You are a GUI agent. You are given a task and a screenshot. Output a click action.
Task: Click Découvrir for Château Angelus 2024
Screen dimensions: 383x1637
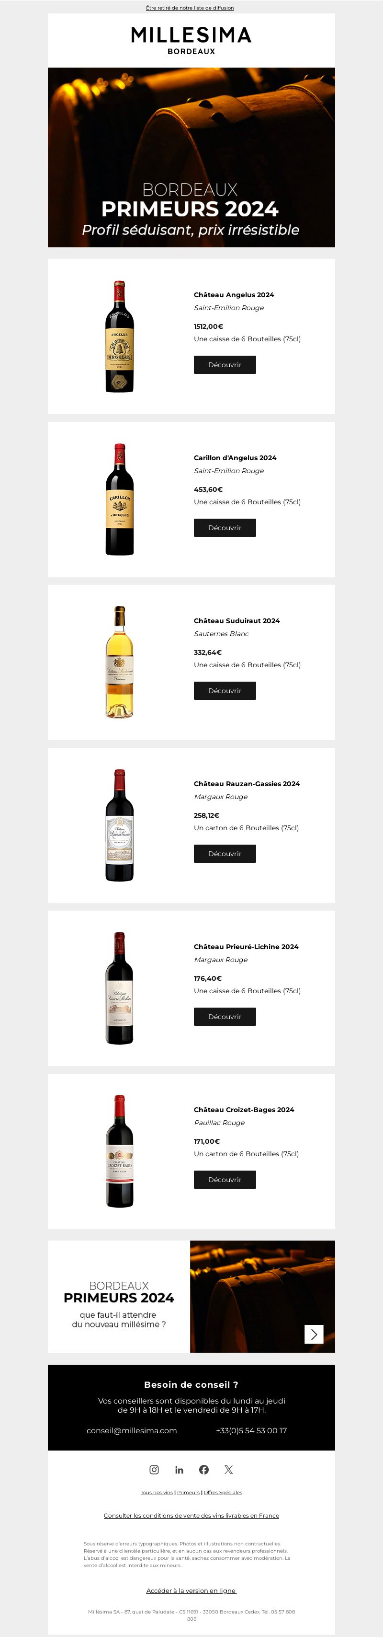[x=225, y=365]
